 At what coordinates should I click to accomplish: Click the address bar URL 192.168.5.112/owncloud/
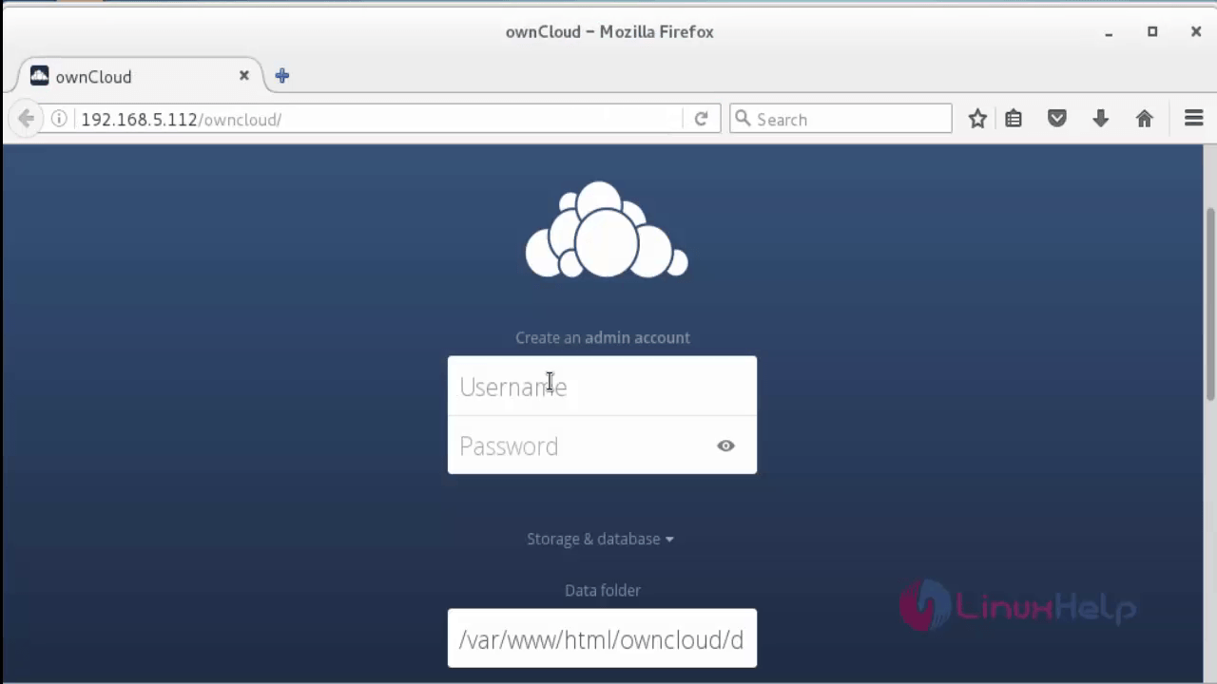tap(181, 120)
